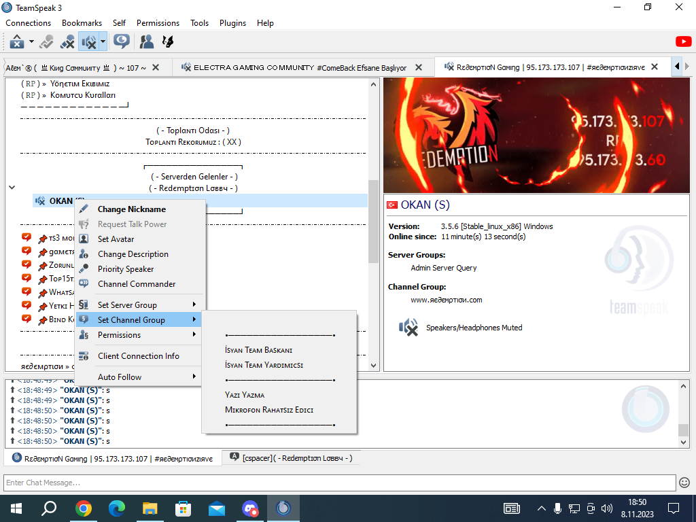
Task: Switch to Redemption Lobby channel chat tab
Action: click(x=291, y=458)
